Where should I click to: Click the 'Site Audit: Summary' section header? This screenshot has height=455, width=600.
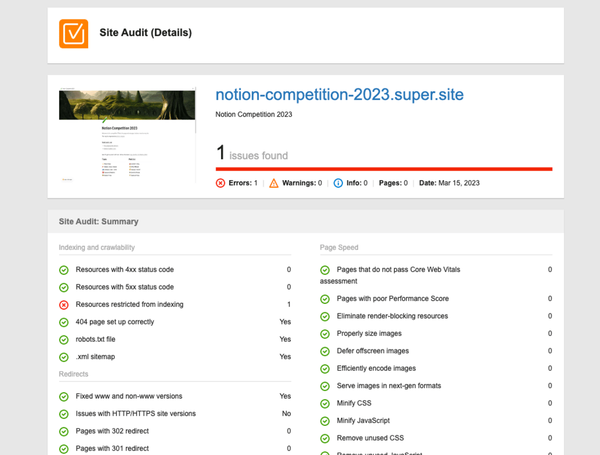99,222
